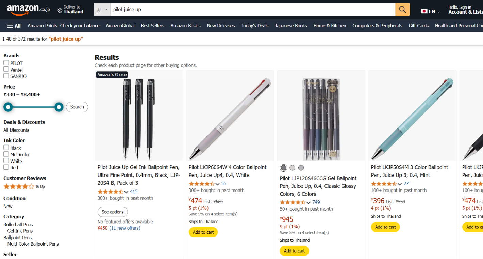Open the All departments search dropdown

(x=102, y=10)
